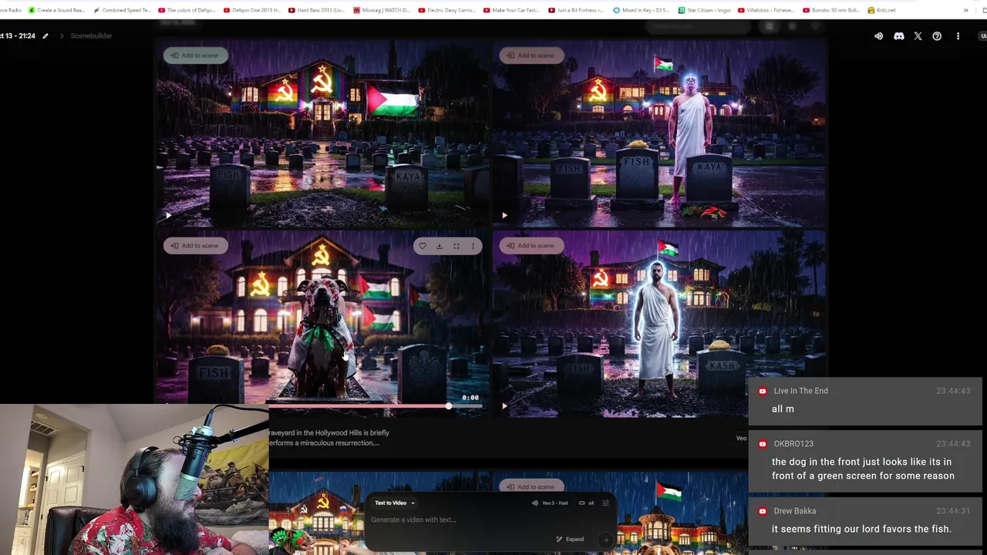The width and height of the screenshot is (987, 555).
Task: Add top-left flag house video to scene
Action: [195, 55]
